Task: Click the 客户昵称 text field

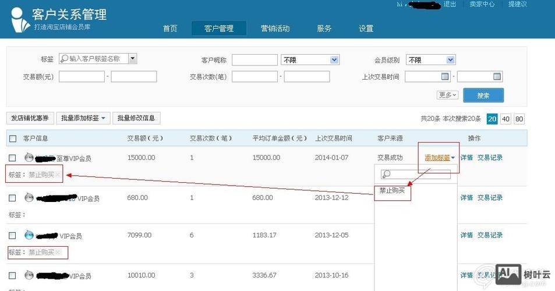Action: coord(254,60)
